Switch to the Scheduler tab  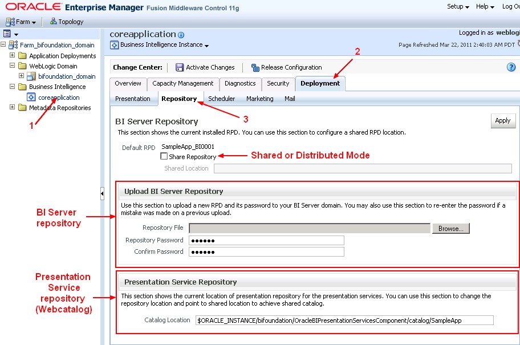[x=221, y=98]
